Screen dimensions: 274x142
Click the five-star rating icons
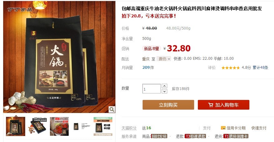[x=231, y=68]
